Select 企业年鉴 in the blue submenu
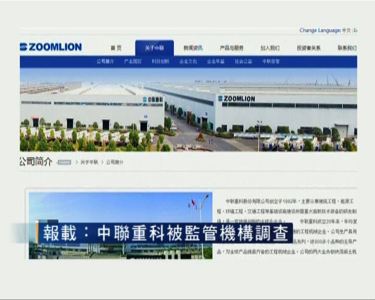Image resolution: width=375 pixels, height=300 pixels. click(x=216, y=61)
